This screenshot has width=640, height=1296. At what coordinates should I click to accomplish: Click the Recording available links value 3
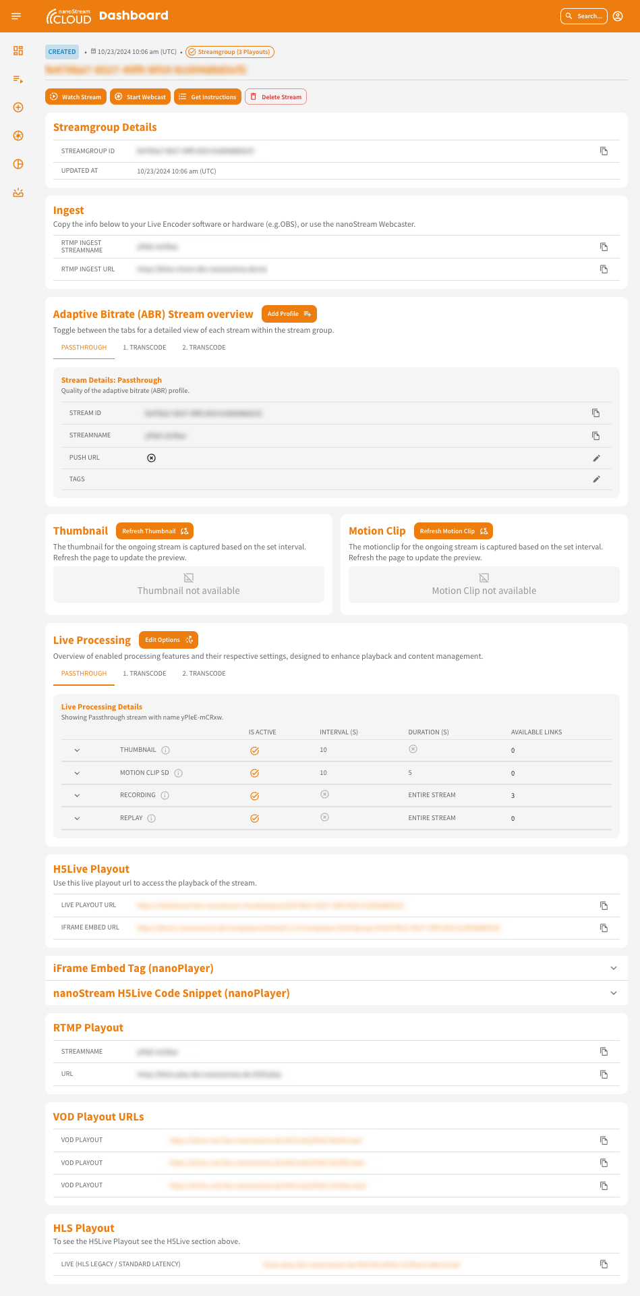point(513,796)
